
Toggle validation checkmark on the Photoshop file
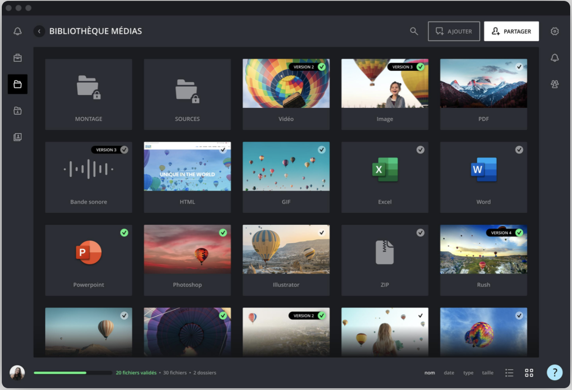pos(223,233)
